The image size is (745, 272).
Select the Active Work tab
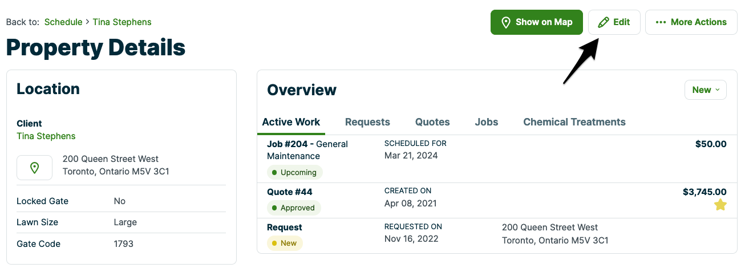tap(291, 122)
